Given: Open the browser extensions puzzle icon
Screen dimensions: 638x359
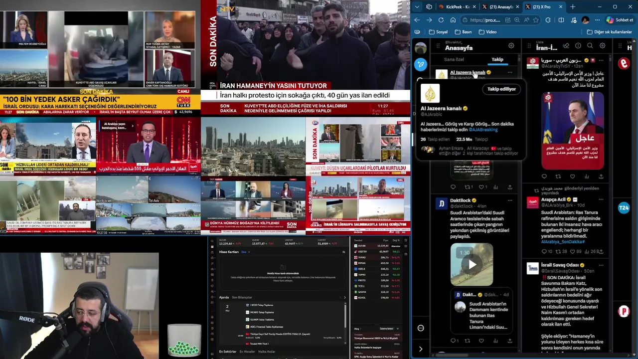Looking at the screenshot, I should [x=548, y=20].
